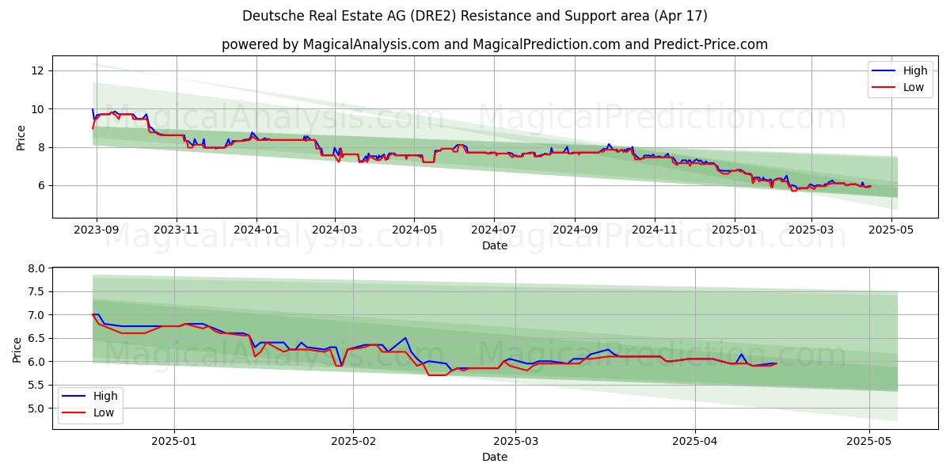Click the '2025-01' tick label in top chart
Screen dimensions: 950x475
[x=734, y=231]
